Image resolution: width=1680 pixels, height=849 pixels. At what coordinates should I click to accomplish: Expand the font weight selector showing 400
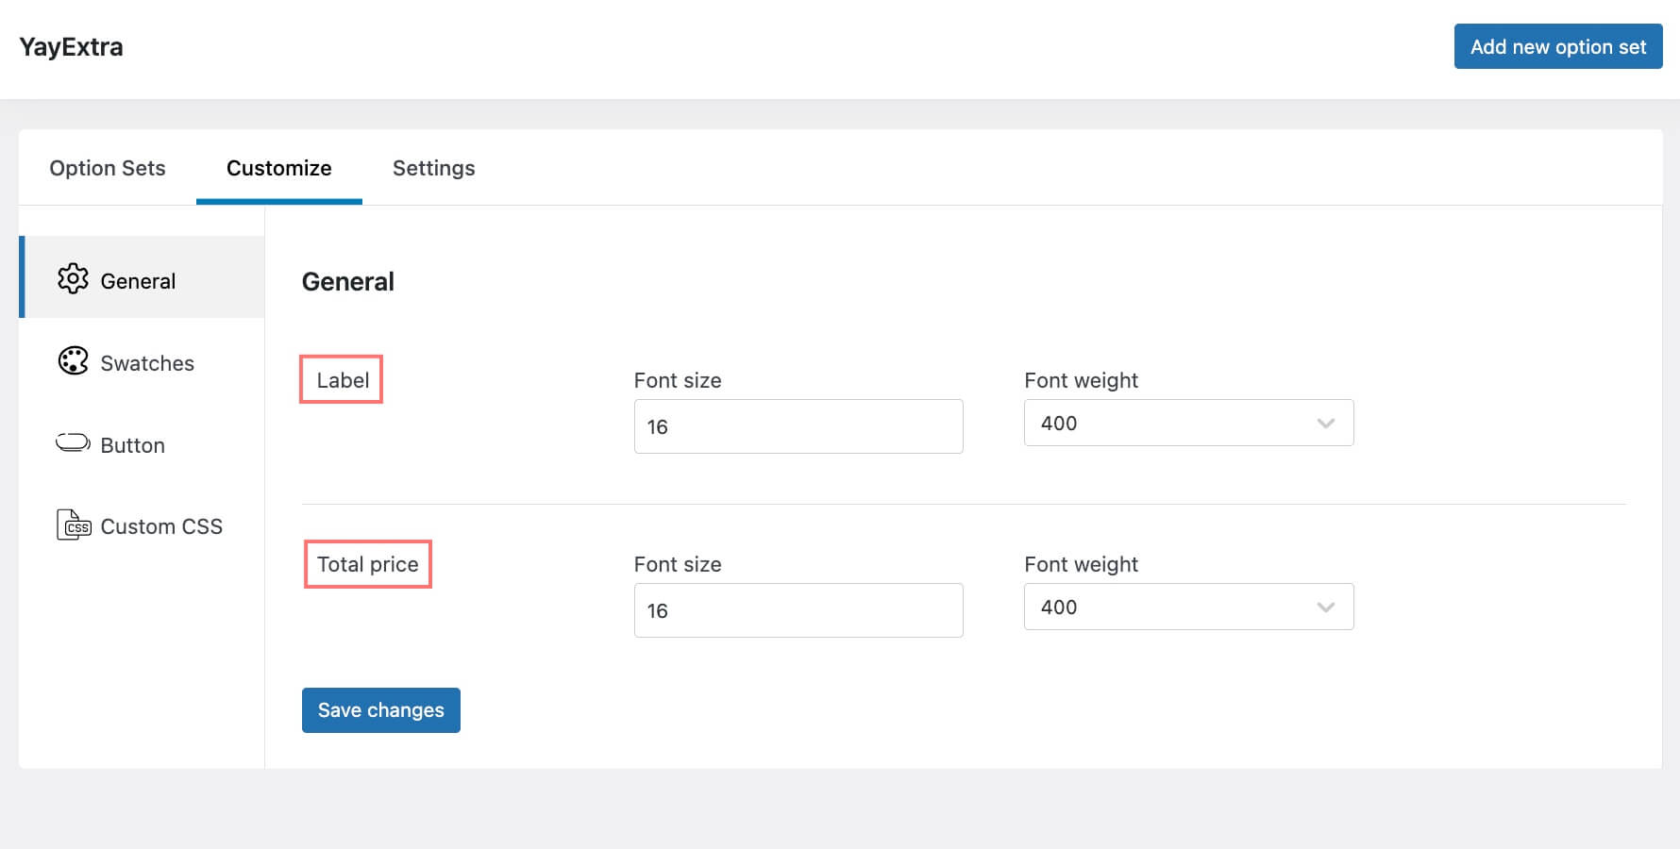(x=1188, y=423)
